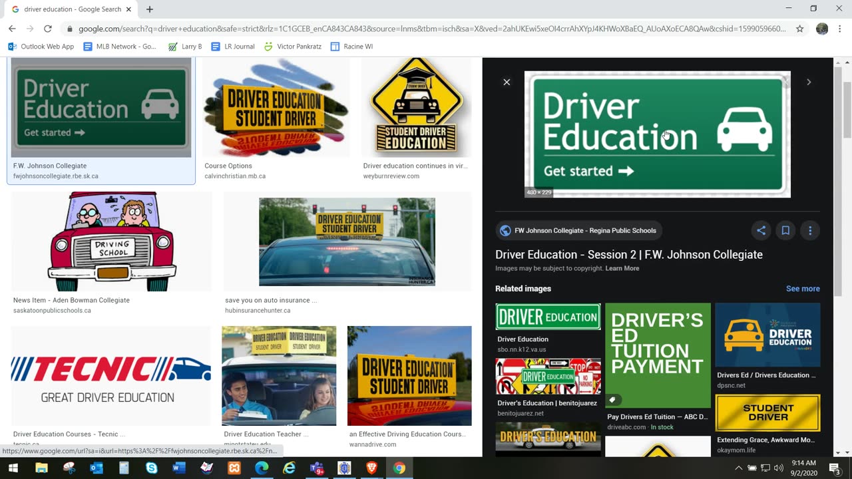
Task: Open the Driver Education Teacher image
Action: point(279,375)
